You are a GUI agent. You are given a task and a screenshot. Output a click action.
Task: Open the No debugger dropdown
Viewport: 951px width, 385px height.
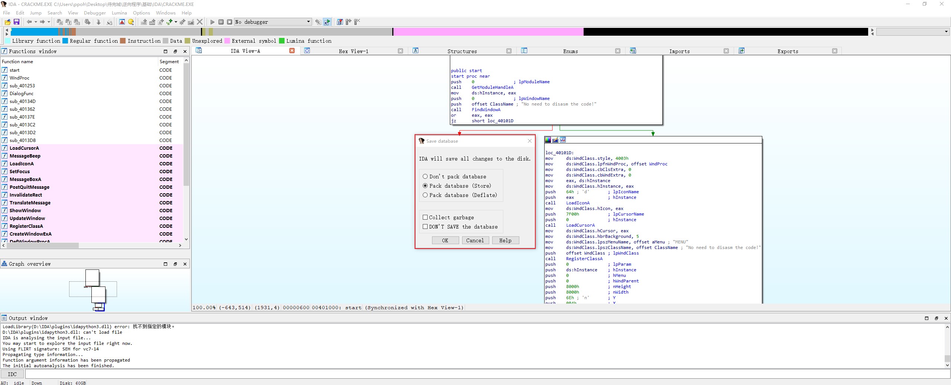tap(308, 22)
